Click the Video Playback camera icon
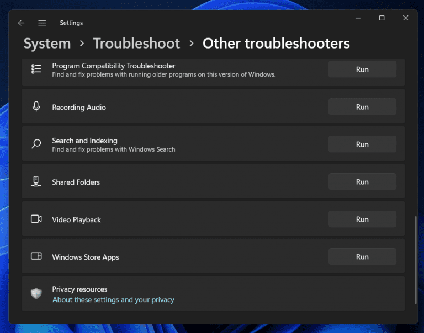Image resolution: width=424 pixels, height=333 pixels. tap(36, 219)
